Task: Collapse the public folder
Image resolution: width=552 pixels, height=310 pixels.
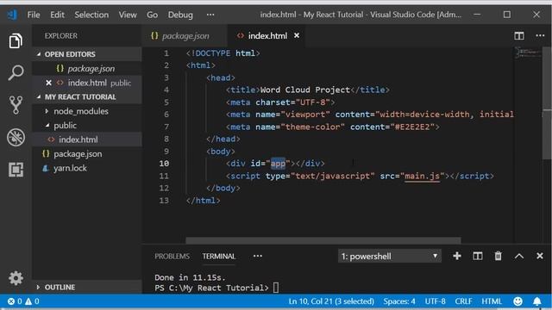Action: click(47, 126)
